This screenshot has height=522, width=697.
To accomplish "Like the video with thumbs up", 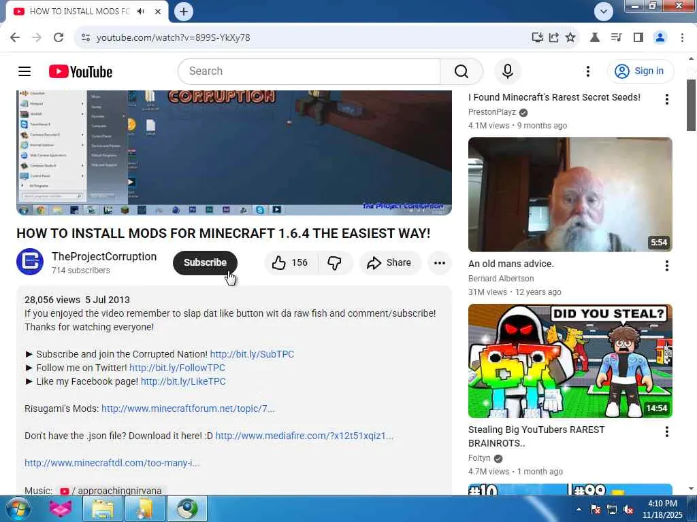I will point(291,263).
